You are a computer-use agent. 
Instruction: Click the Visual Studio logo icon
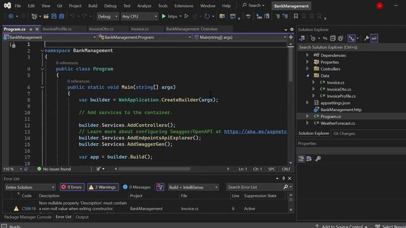point(7,6)
